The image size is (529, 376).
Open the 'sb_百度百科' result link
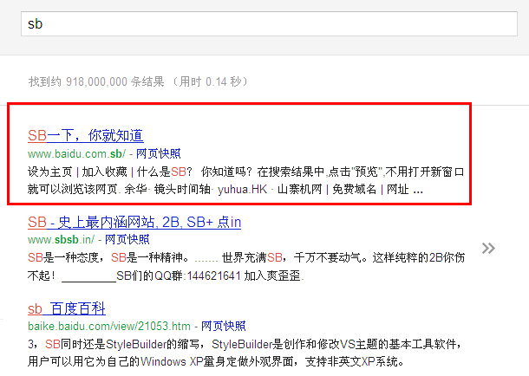click(x=67, y=308)
